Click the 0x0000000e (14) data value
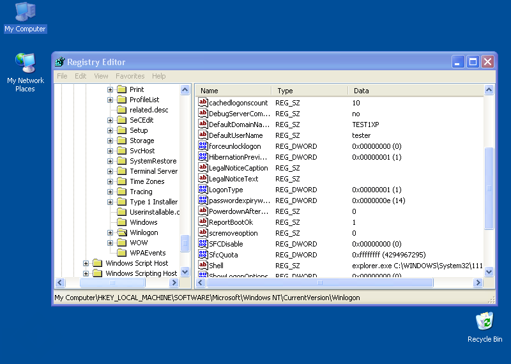The width and height of the screenshot is (511, 364). click(378, 201)
